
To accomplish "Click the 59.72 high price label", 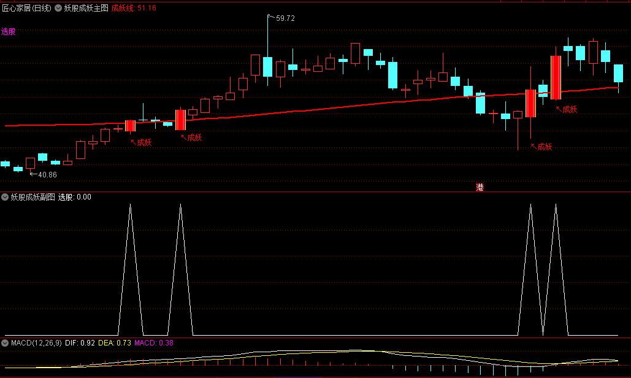I will pyautogui.click(x=285, y=18).
